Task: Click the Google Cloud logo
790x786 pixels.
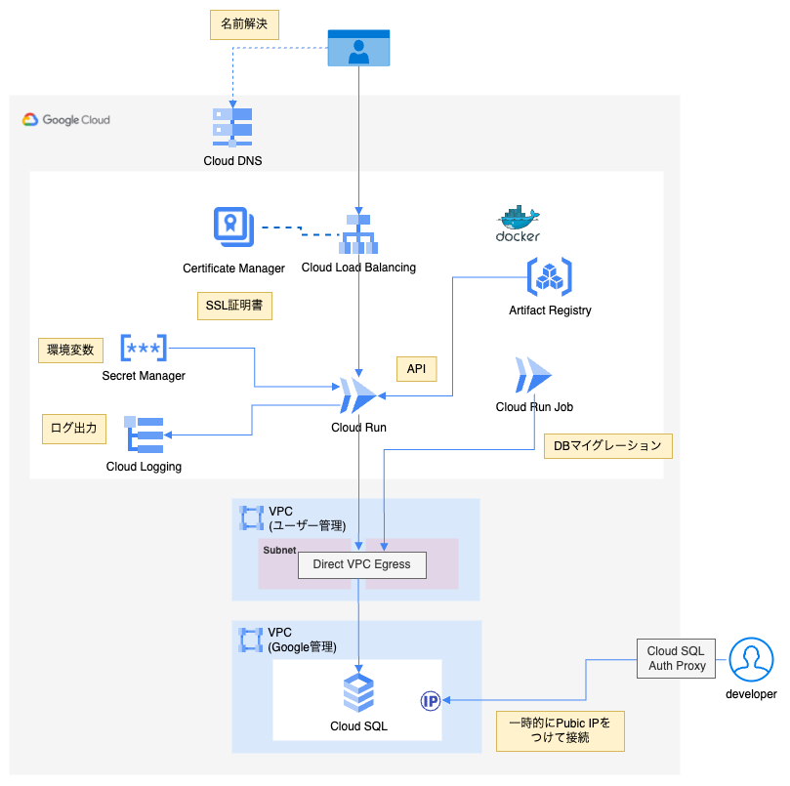Action: [x=66, y=119]
